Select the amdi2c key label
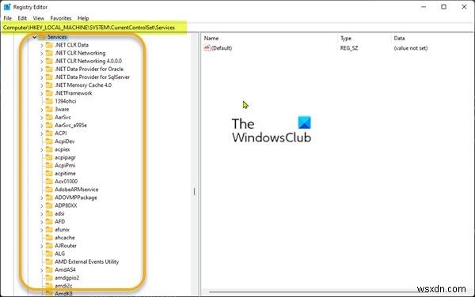The image size is (475, 297). [63, 285]
